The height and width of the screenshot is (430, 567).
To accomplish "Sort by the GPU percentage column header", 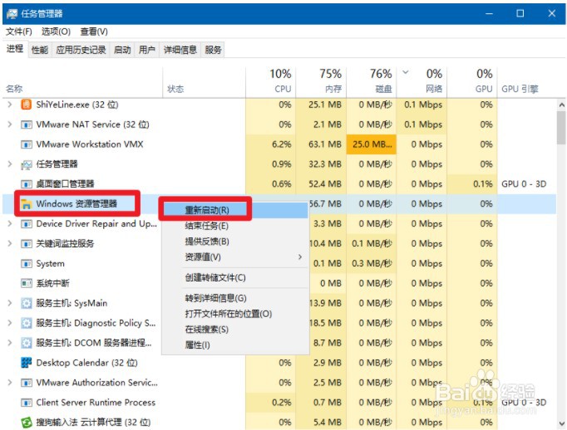I will 472,81.
